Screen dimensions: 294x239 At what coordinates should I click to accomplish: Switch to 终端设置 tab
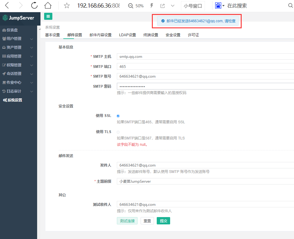151,35
